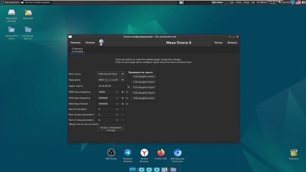Click the Назад button
306x172 pixels.
[x=218, y=43]
